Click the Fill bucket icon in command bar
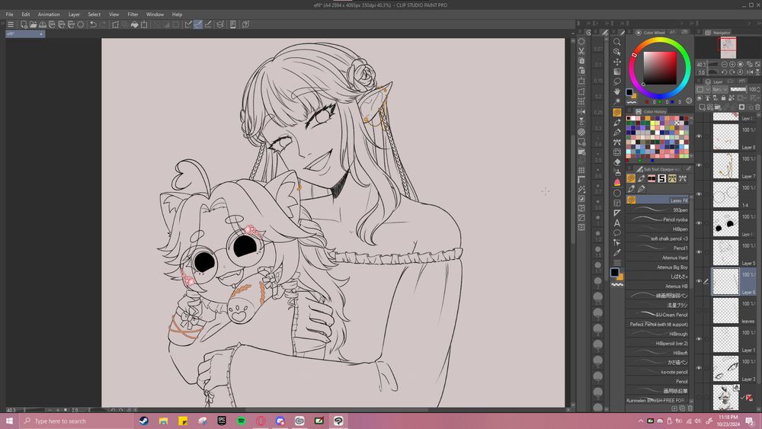 tap(135, 24)
